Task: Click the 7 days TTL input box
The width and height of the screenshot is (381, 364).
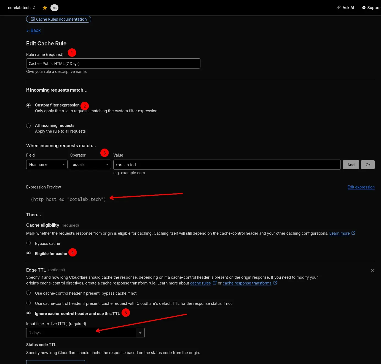Action: pyautogui.click(x=81, y=333)
